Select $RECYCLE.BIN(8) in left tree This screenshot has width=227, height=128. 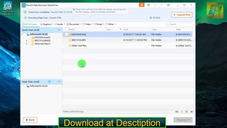(x=43, y=41)
